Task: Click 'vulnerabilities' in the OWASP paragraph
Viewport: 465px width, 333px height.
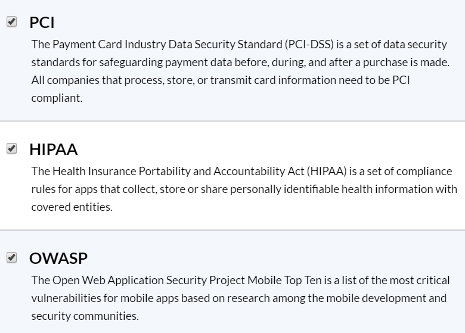Action: click(66, 298)
